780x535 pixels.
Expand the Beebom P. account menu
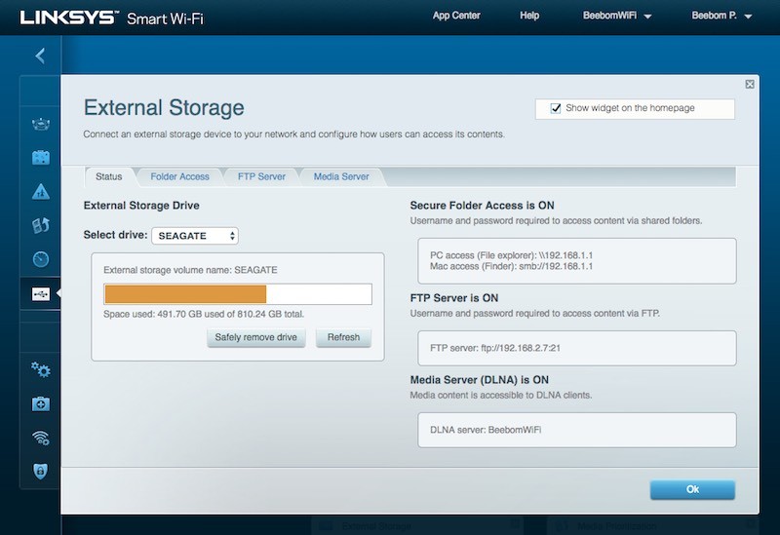click(x=721, y=16)
